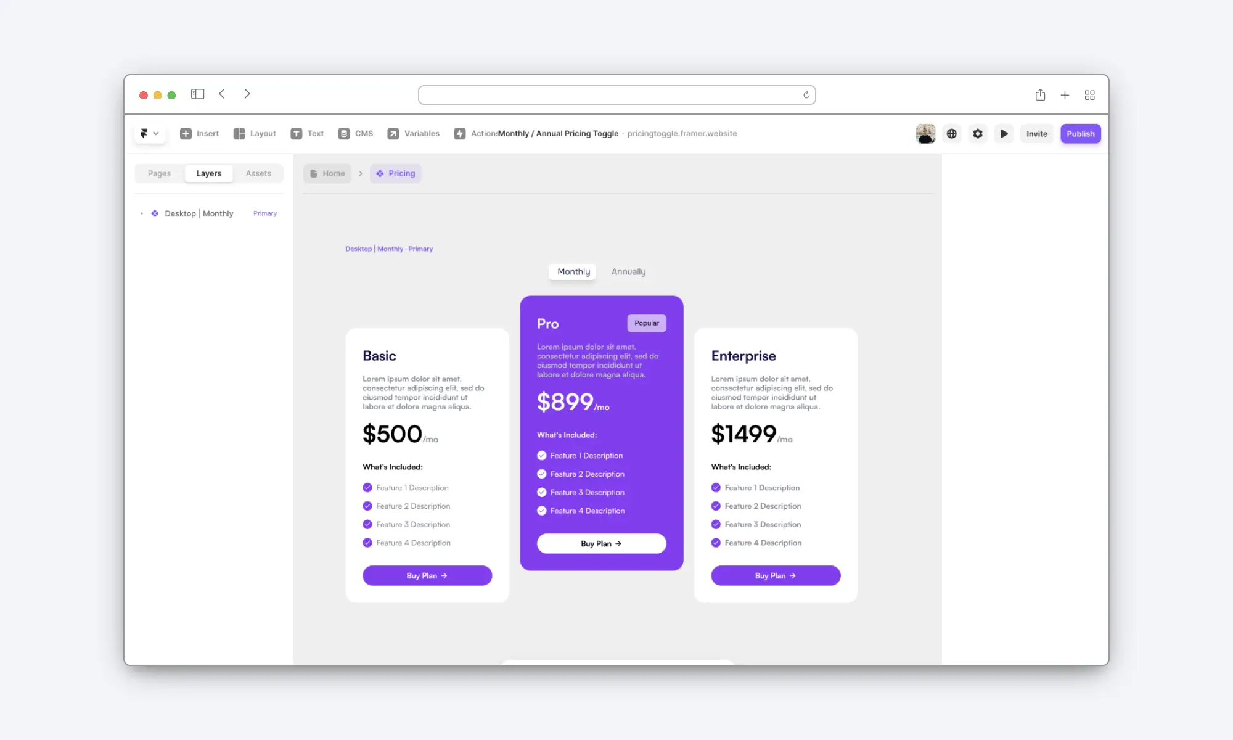Open the Layout panel
Screen dimensions: 1233x740
tap(255, 133)
